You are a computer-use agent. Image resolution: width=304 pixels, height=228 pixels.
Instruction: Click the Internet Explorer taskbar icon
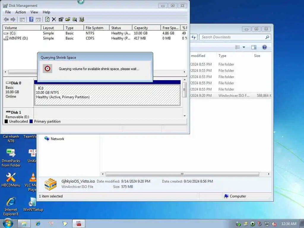[x=38, y=224]
